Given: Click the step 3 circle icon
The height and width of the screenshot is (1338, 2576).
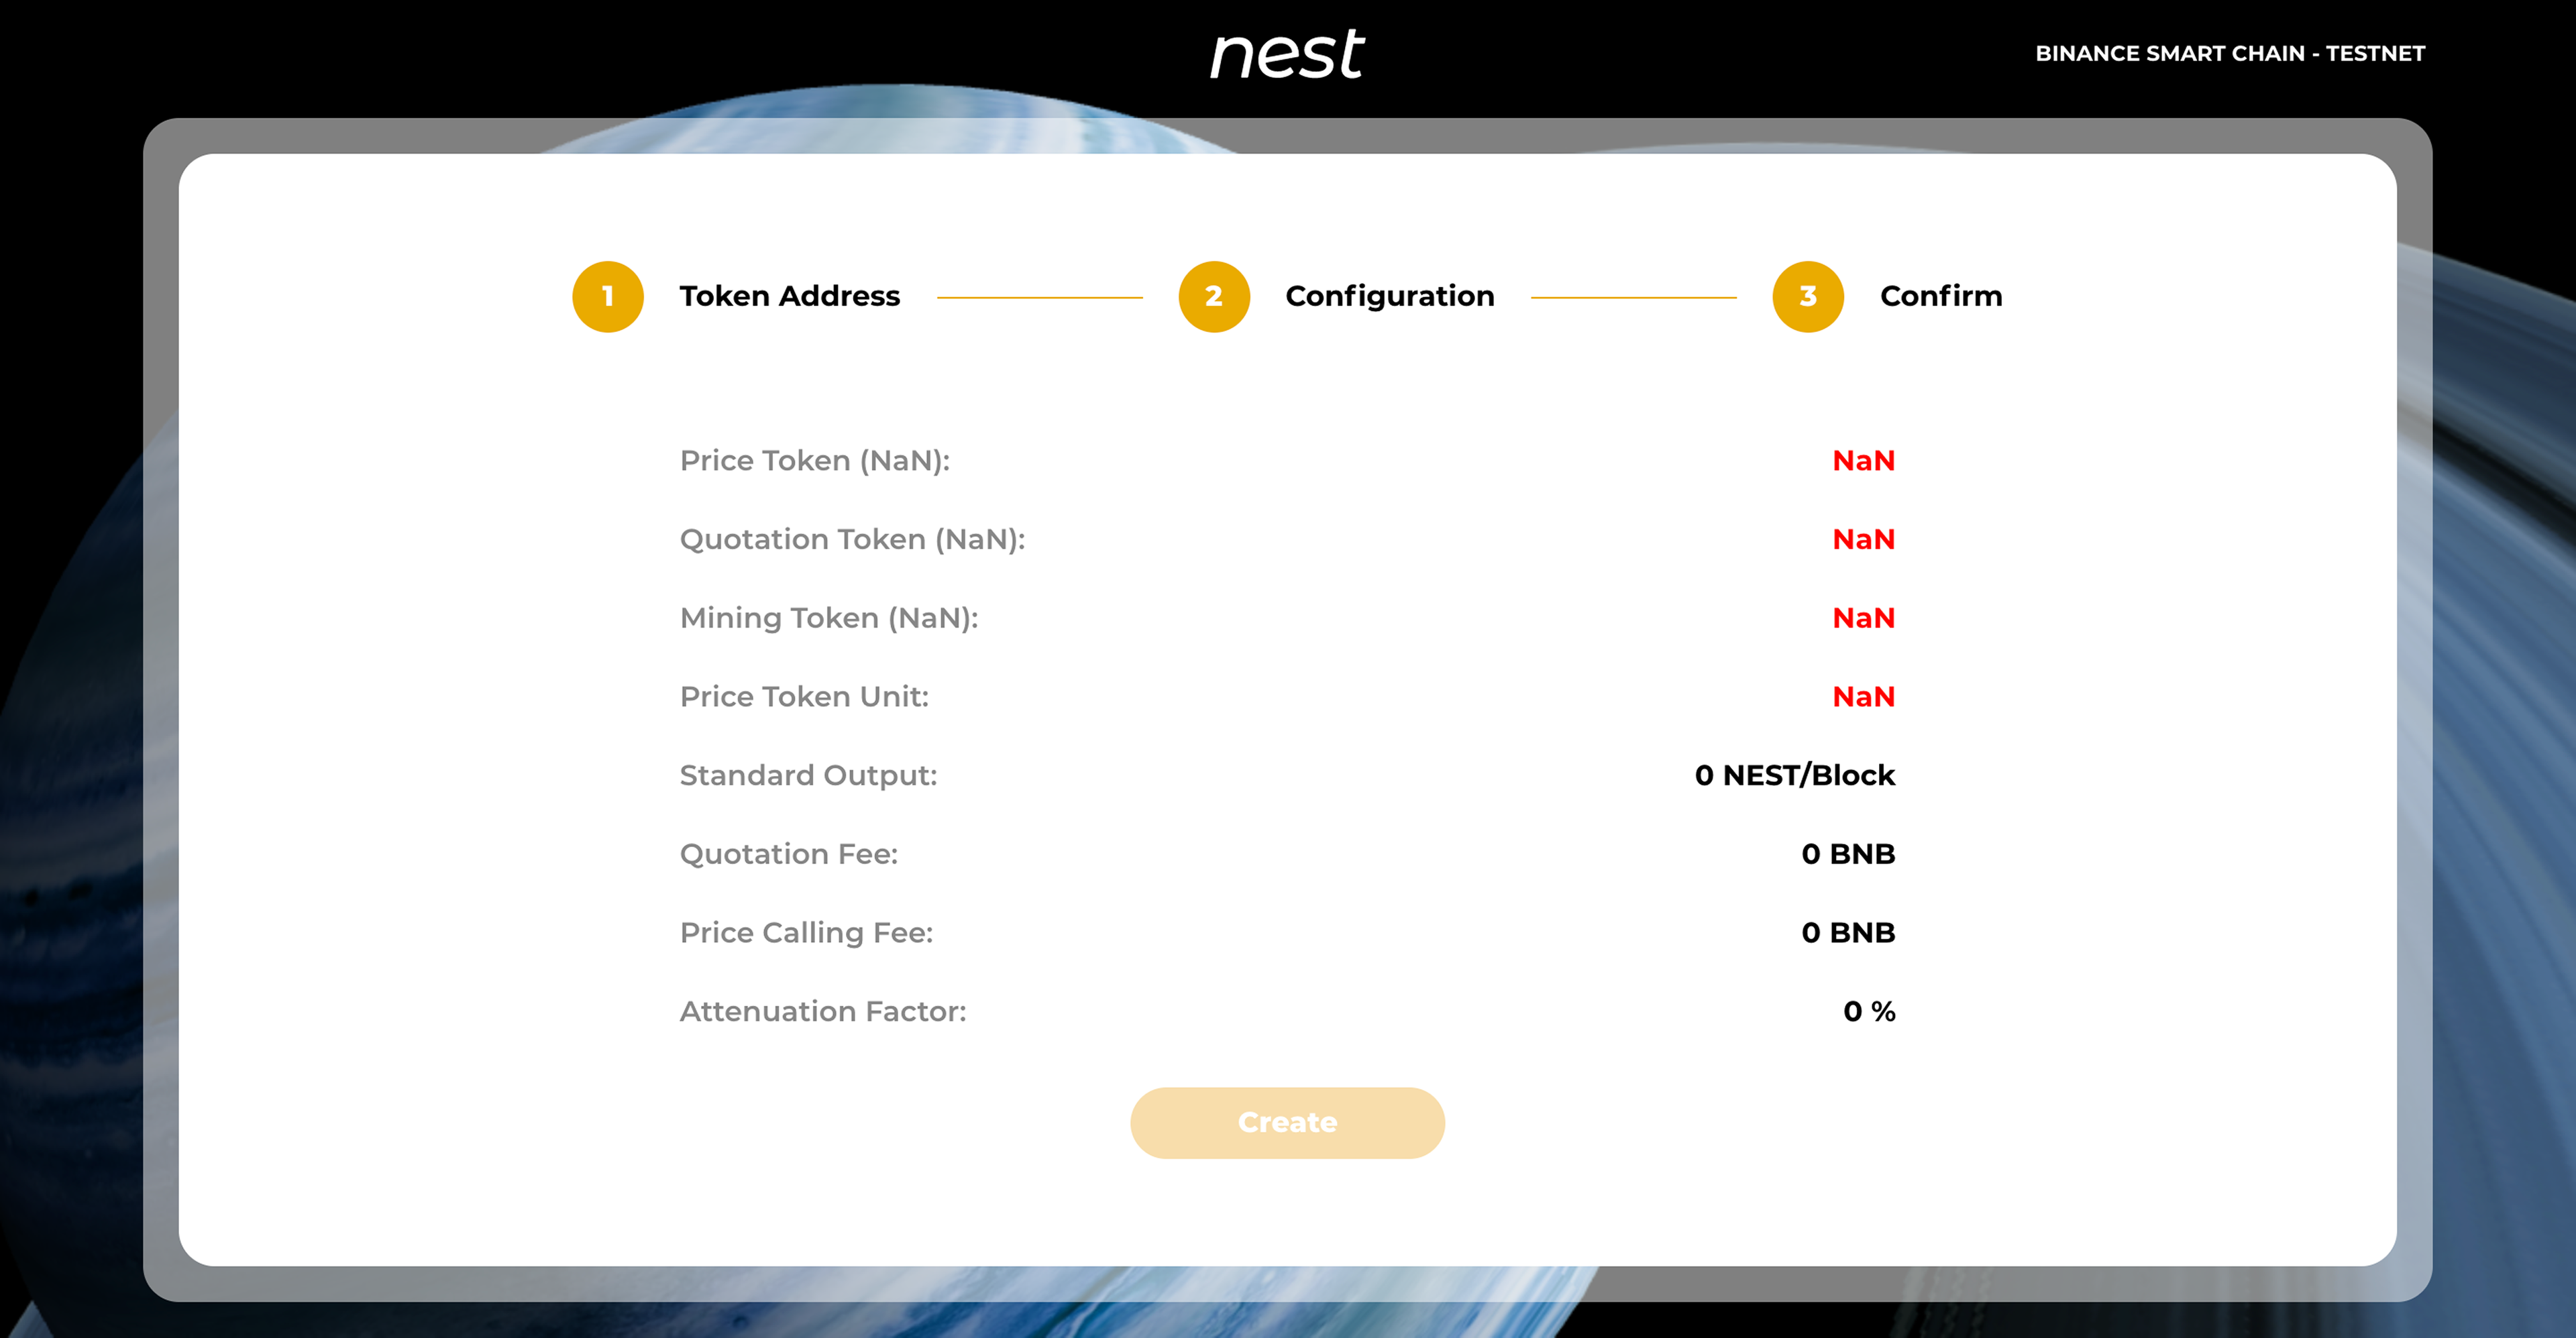Looking at the screenshot, I should pyautogui.click(x=1807, y=297).
